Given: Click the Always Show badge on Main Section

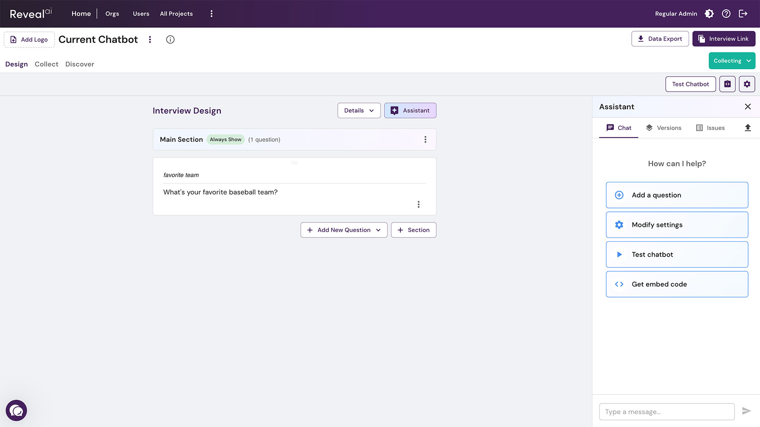Looking at the screenshot, I should coord(225,139).
